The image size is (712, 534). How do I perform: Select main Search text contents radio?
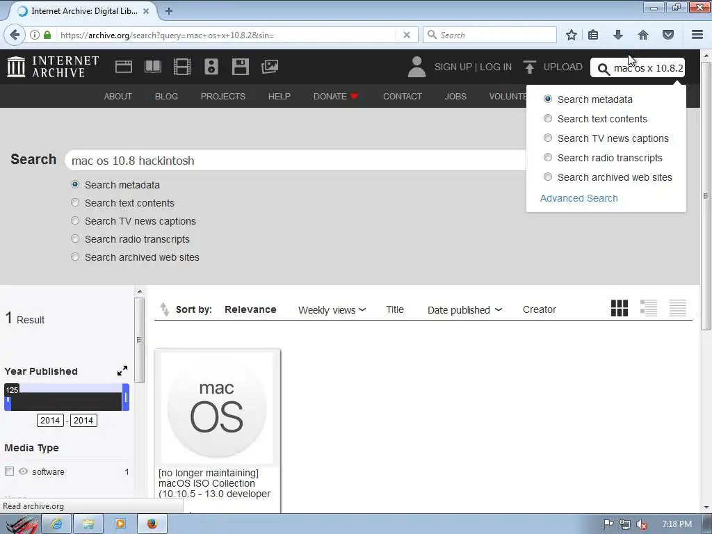pos(75,202)
